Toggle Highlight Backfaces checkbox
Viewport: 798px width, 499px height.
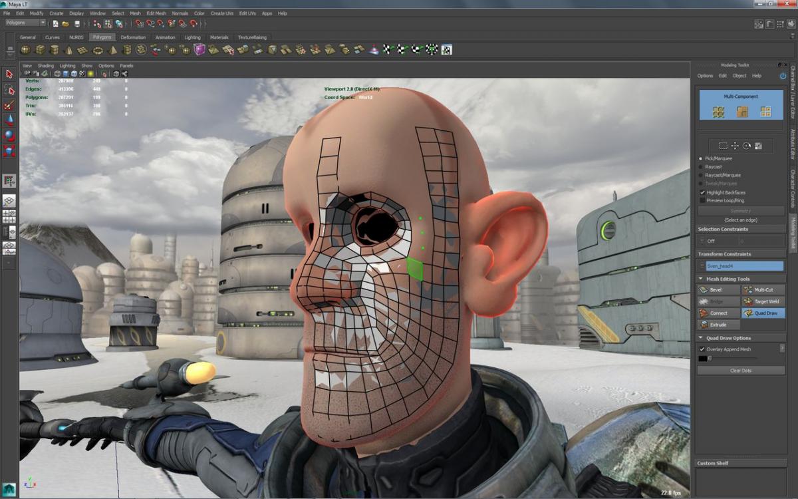(x=702, y=192)
